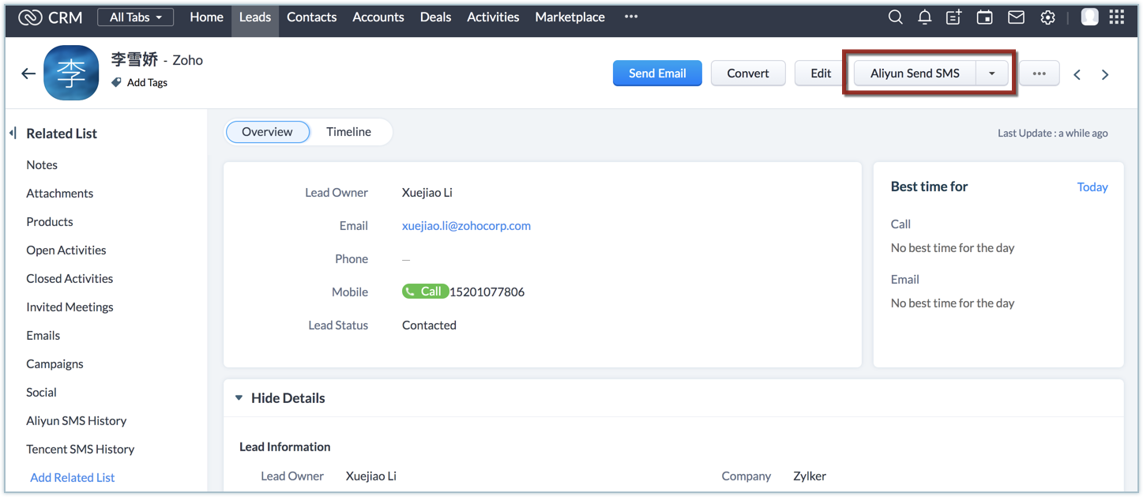1143x497 pixels.
Task: Click the empty Phone field value
Action: (406, 259)
